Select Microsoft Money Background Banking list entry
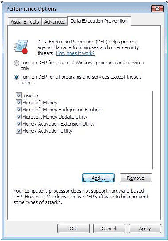Screen dimensions: 168x241 tap(62, 110)
